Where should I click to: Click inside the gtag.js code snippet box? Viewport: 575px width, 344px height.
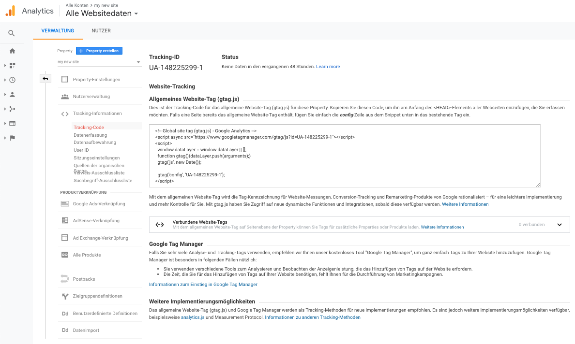pos(345,156)
